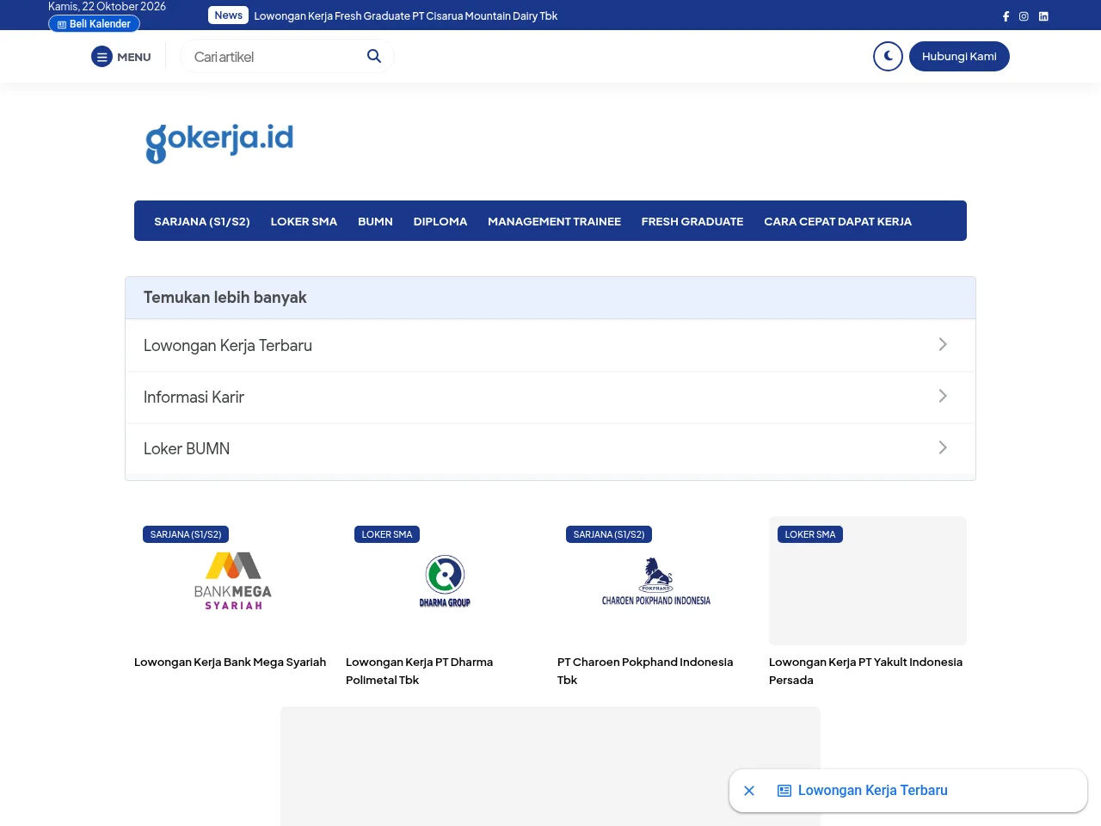
Task: Open Lowongan Kerja Terbaru in floating popup
Action: pos(873,790)
